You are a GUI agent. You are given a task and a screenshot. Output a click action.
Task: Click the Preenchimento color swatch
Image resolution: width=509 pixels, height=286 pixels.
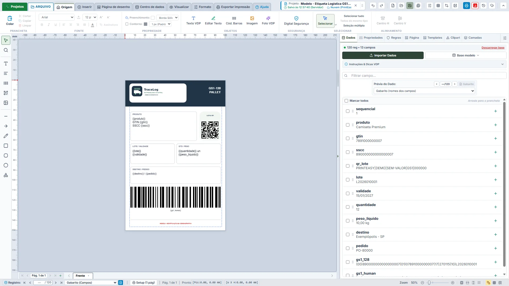(x=153, y=18)
